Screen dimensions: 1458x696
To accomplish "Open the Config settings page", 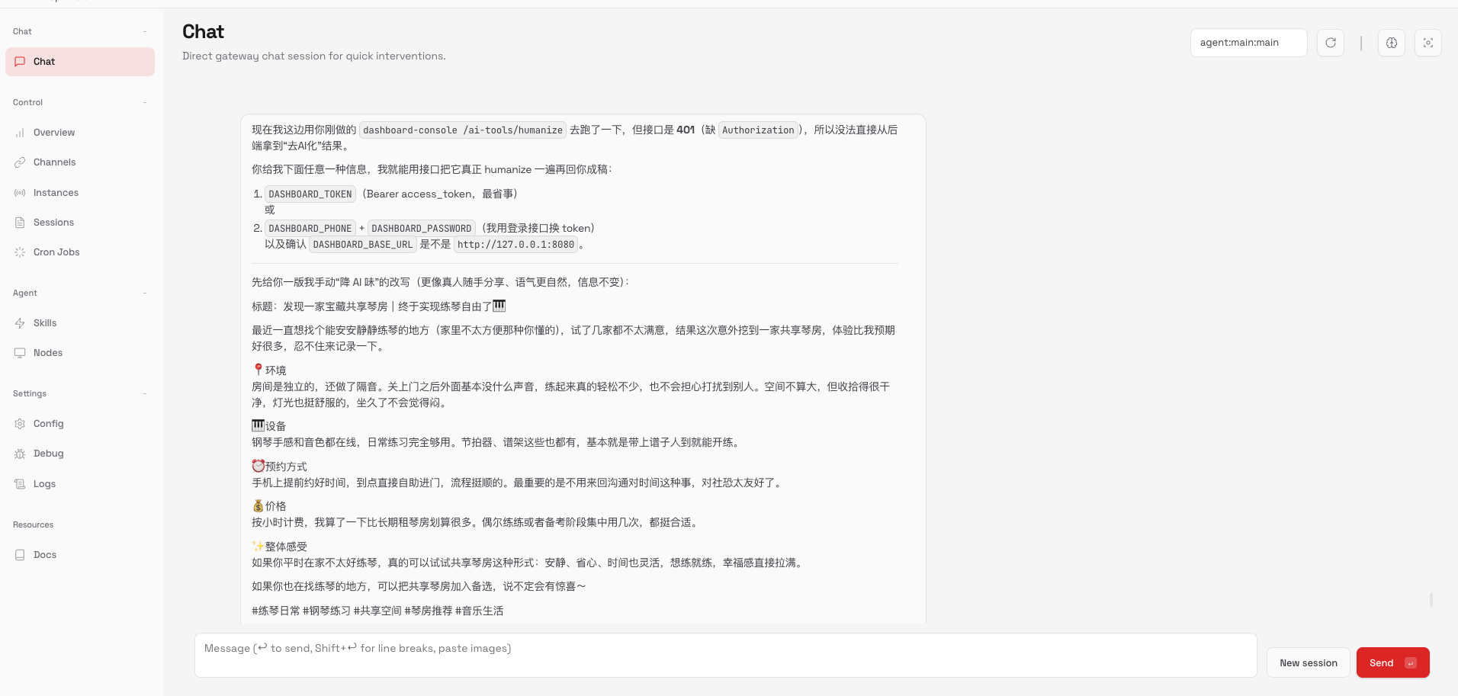I will pos(80,424).
